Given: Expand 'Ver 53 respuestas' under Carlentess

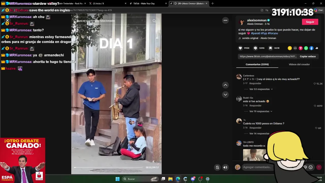Looking at the screenshot, I should pyautogui.click(x=261, y=89).
